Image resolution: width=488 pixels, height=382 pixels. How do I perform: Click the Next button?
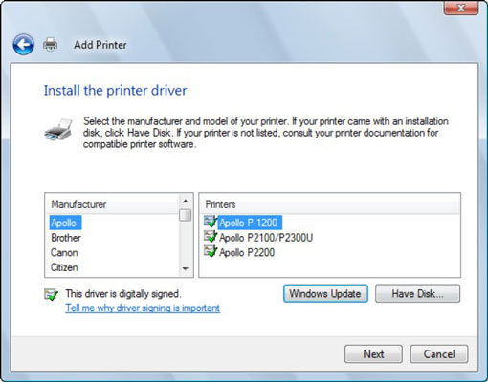click(x=373, y=354)
